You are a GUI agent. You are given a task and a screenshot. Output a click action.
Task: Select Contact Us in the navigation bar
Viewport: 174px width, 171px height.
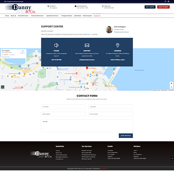pos(97,16)
